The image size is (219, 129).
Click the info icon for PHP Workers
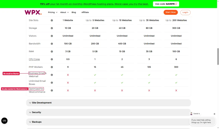[52, 67]
